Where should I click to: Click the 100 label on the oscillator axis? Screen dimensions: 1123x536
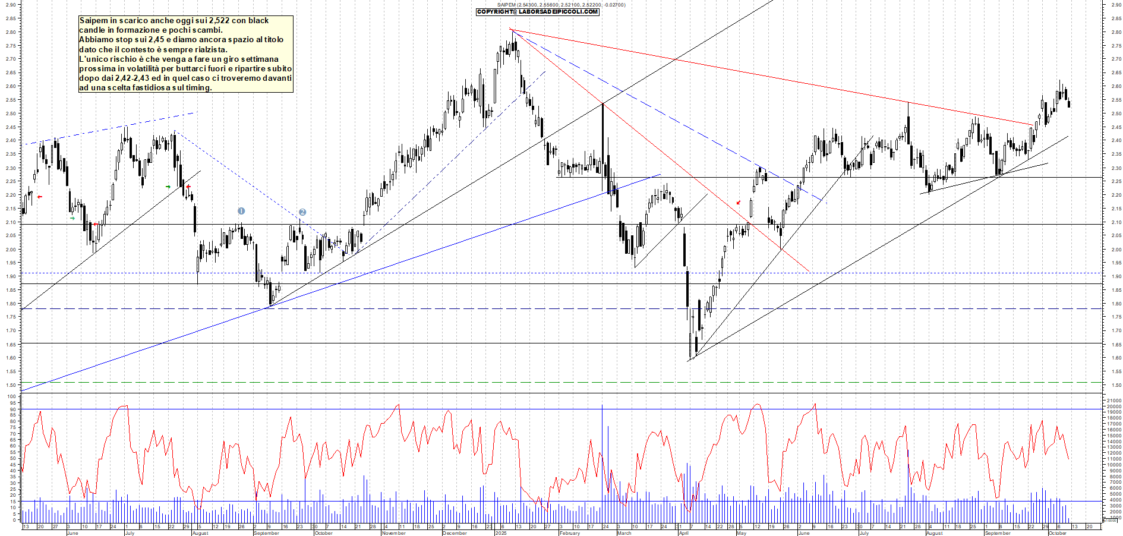click(12, 396)
